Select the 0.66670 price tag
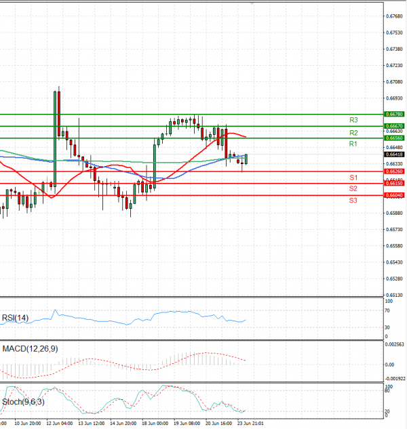The width and height of the screenshot is (407, 429). tap(394, 126)
